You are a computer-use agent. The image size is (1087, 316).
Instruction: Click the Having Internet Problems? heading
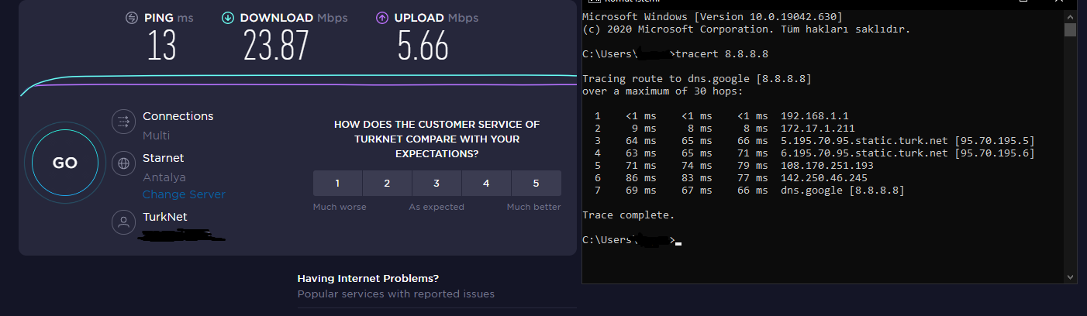(x=368, y=278)
